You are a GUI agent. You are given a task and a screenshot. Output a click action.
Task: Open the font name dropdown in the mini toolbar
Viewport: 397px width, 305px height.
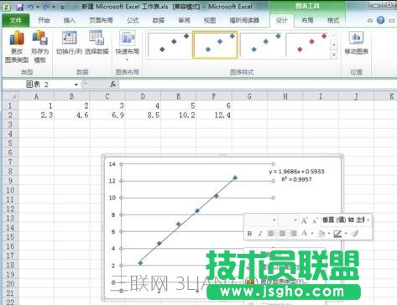(274, 220)
